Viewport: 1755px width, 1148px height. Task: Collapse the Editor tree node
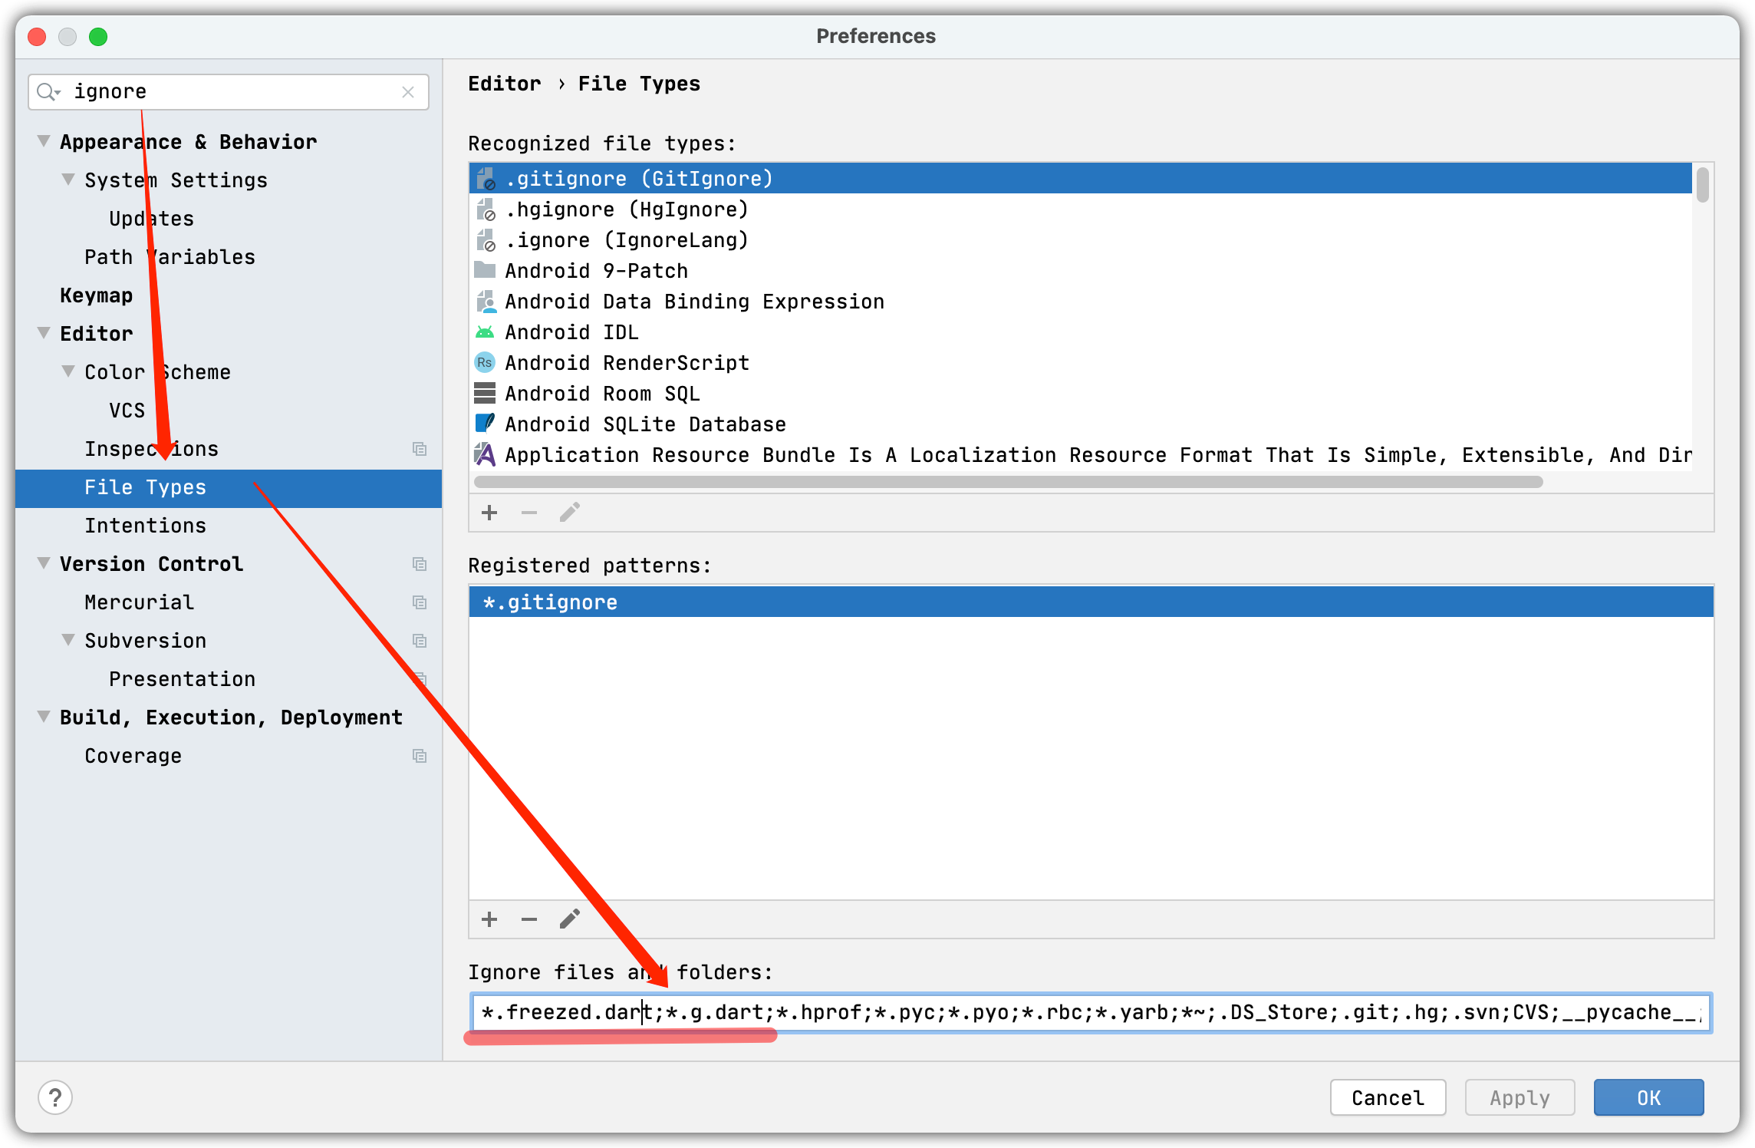coord(44,333)
